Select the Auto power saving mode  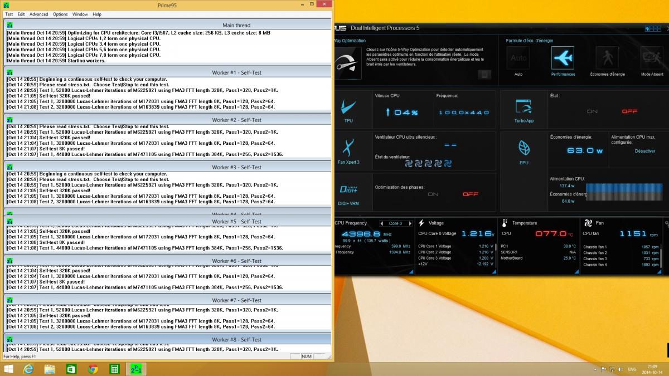518,58
